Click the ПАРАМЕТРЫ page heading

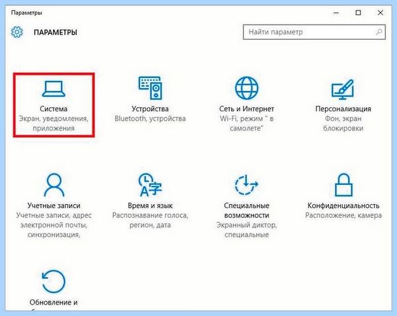point(56,32)
